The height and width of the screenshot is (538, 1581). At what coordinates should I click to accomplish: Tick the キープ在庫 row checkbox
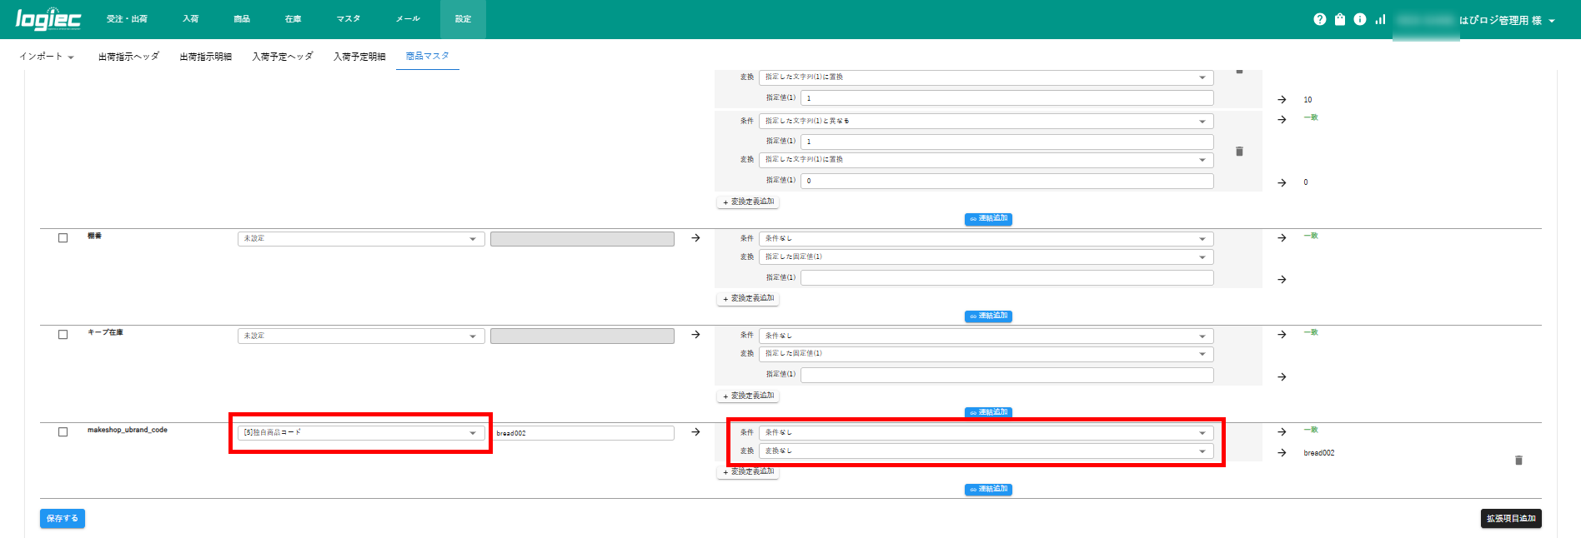[x=63, y=335]
